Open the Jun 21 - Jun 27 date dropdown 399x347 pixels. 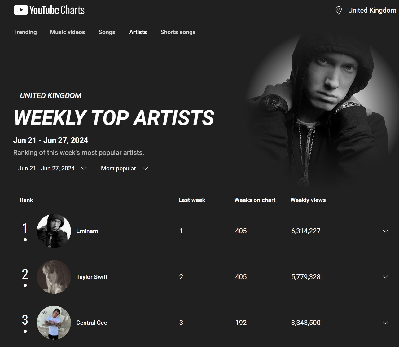click(52, 168)
